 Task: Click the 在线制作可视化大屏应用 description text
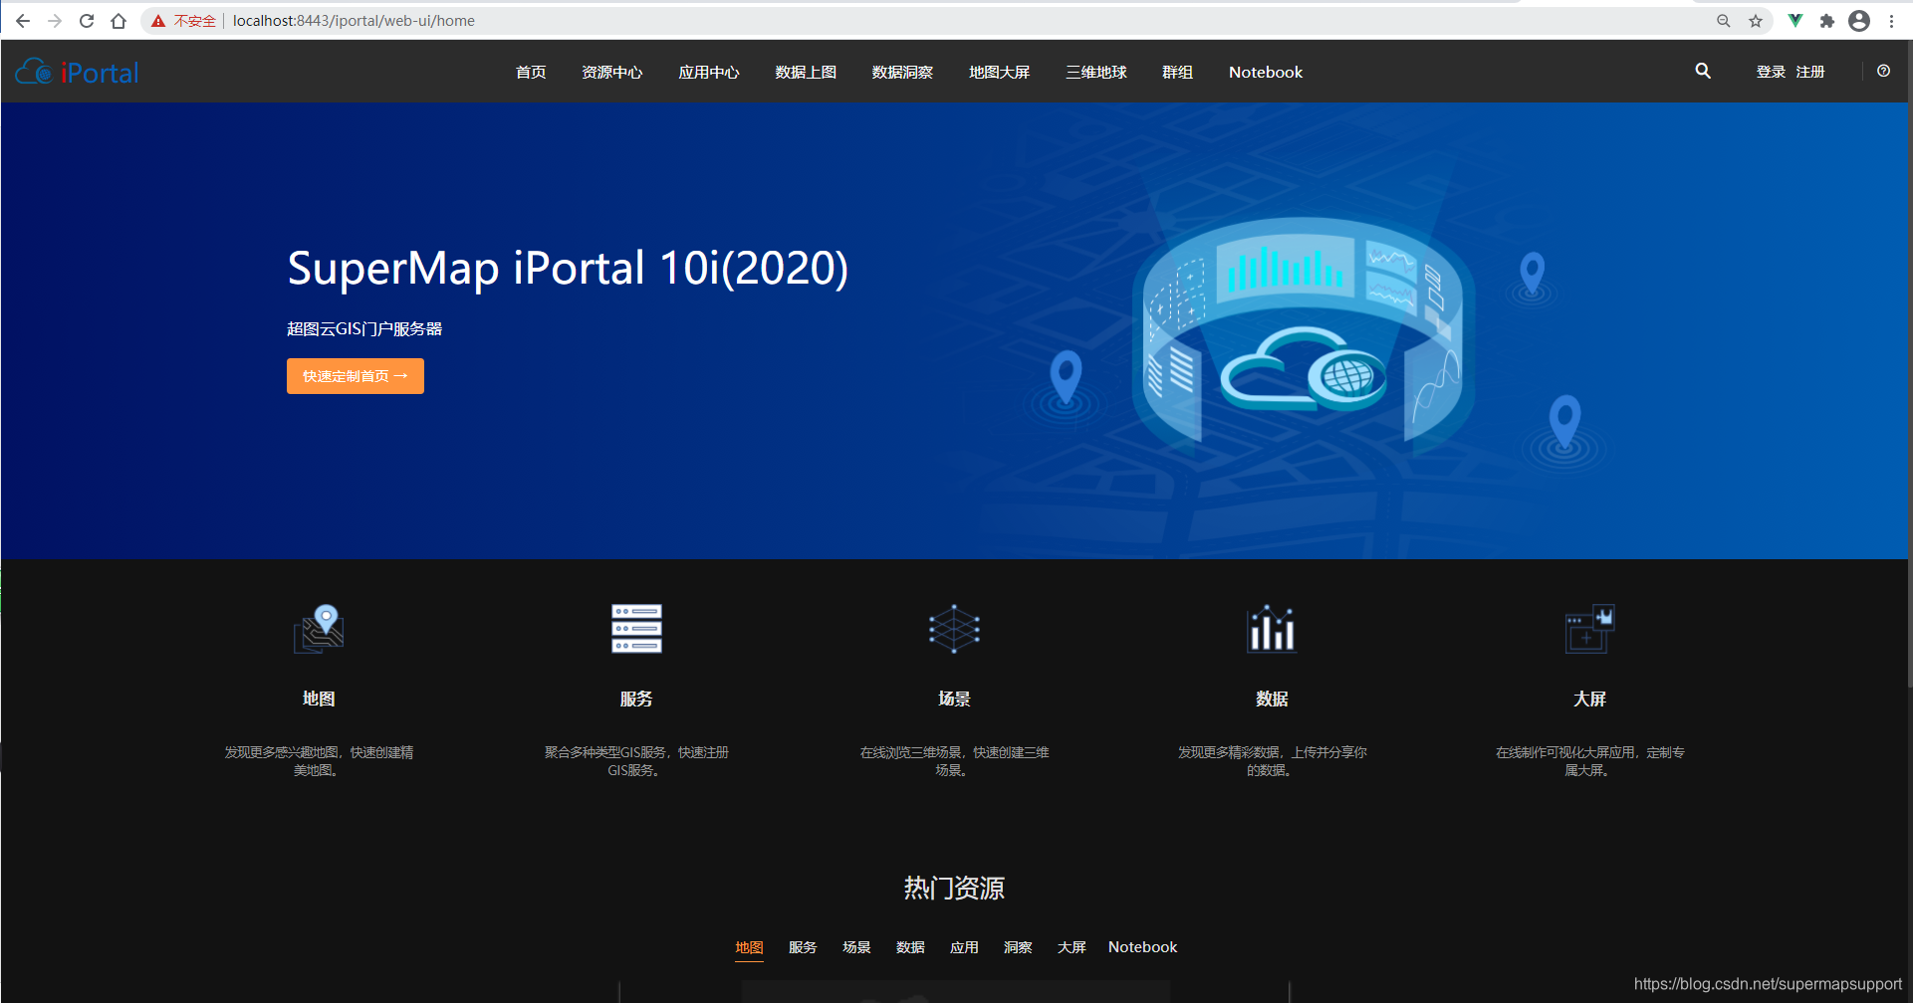click(x=1589, y=761)
